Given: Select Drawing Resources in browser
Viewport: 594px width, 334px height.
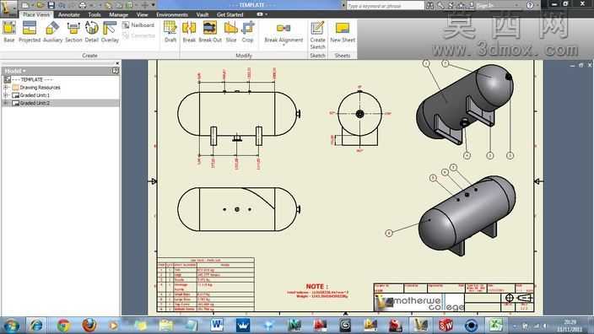Looking at the screenshot, I should coord(40,87).
